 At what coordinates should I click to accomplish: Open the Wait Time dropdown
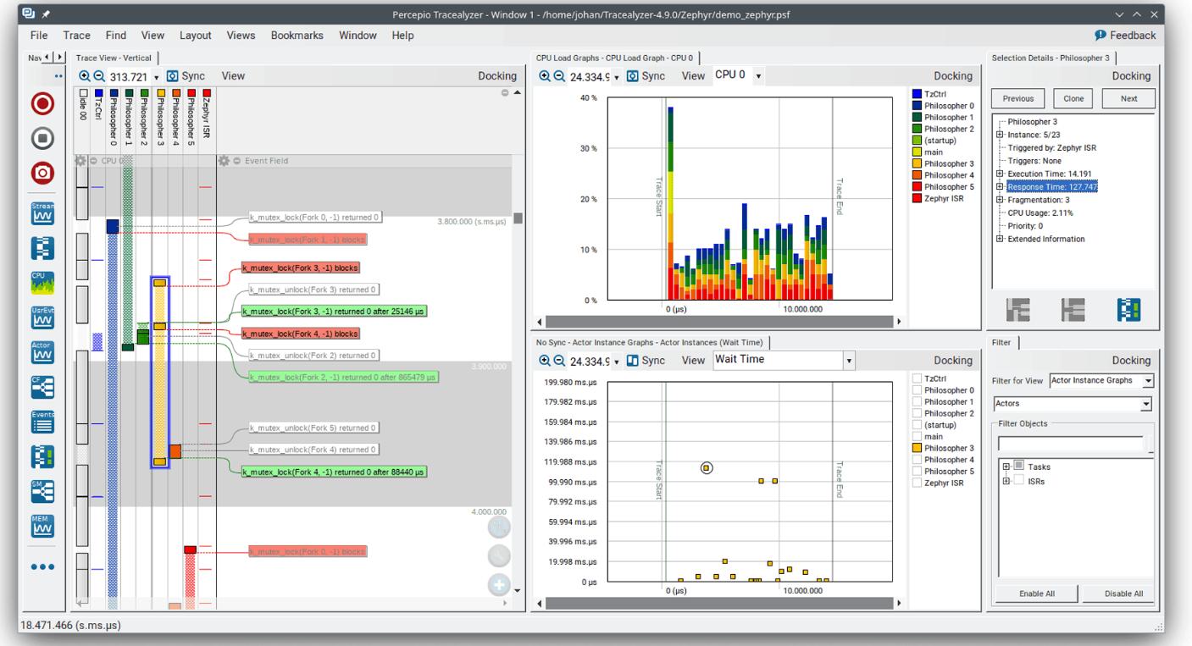tap(783, 361)
